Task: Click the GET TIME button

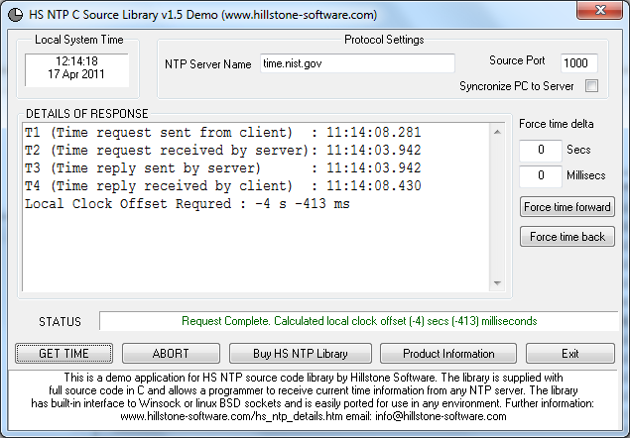Action: (63, 354)
